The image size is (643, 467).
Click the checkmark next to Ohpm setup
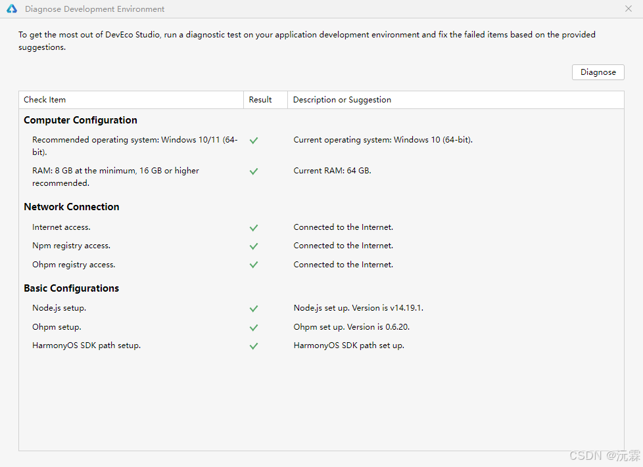[254, 328]
